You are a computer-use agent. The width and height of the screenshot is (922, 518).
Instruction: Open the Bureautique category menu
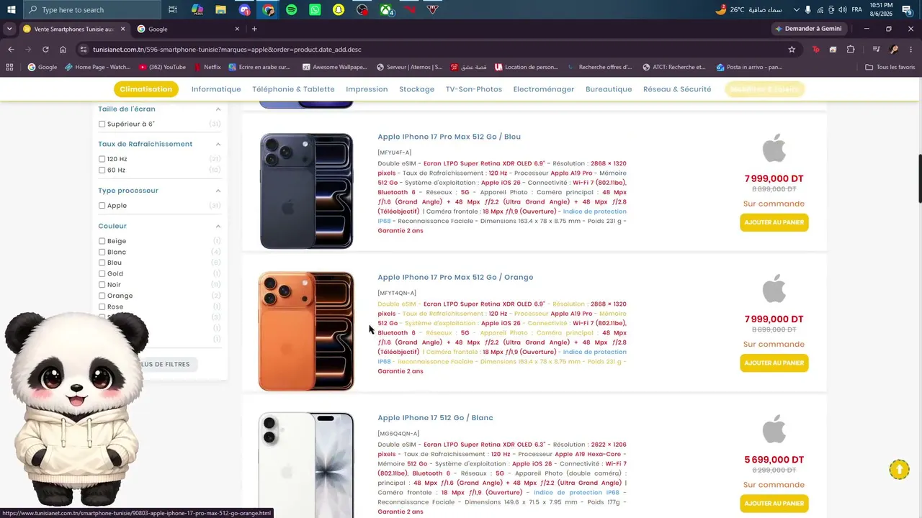coord(609,89)
